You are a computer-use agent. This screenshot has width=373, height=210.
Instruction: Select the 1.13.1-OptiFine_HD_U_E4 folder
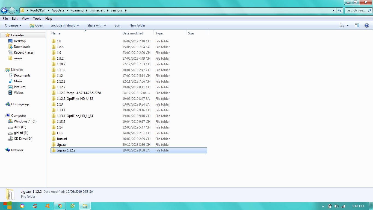tap(75, 116)
